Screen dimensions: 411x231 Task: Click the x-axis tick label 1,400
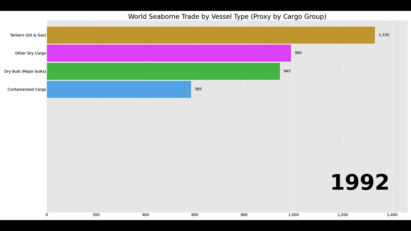(392, 215)
